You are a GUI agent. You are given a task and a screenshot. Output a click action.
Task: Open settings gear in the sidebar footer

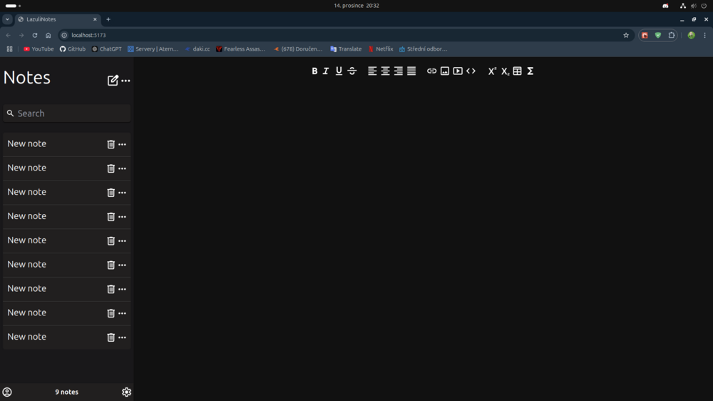point(126,392)
